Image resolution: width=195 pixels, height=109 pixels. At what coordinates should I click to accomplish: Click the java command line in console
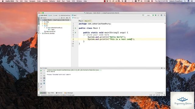[x=74, y=70]
